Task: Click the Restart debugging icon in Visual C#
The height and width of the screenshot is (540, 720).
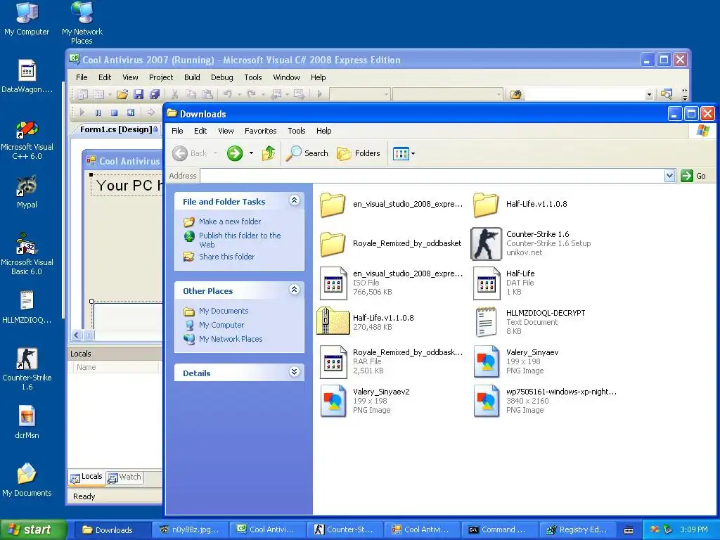Action: (131, 112)
